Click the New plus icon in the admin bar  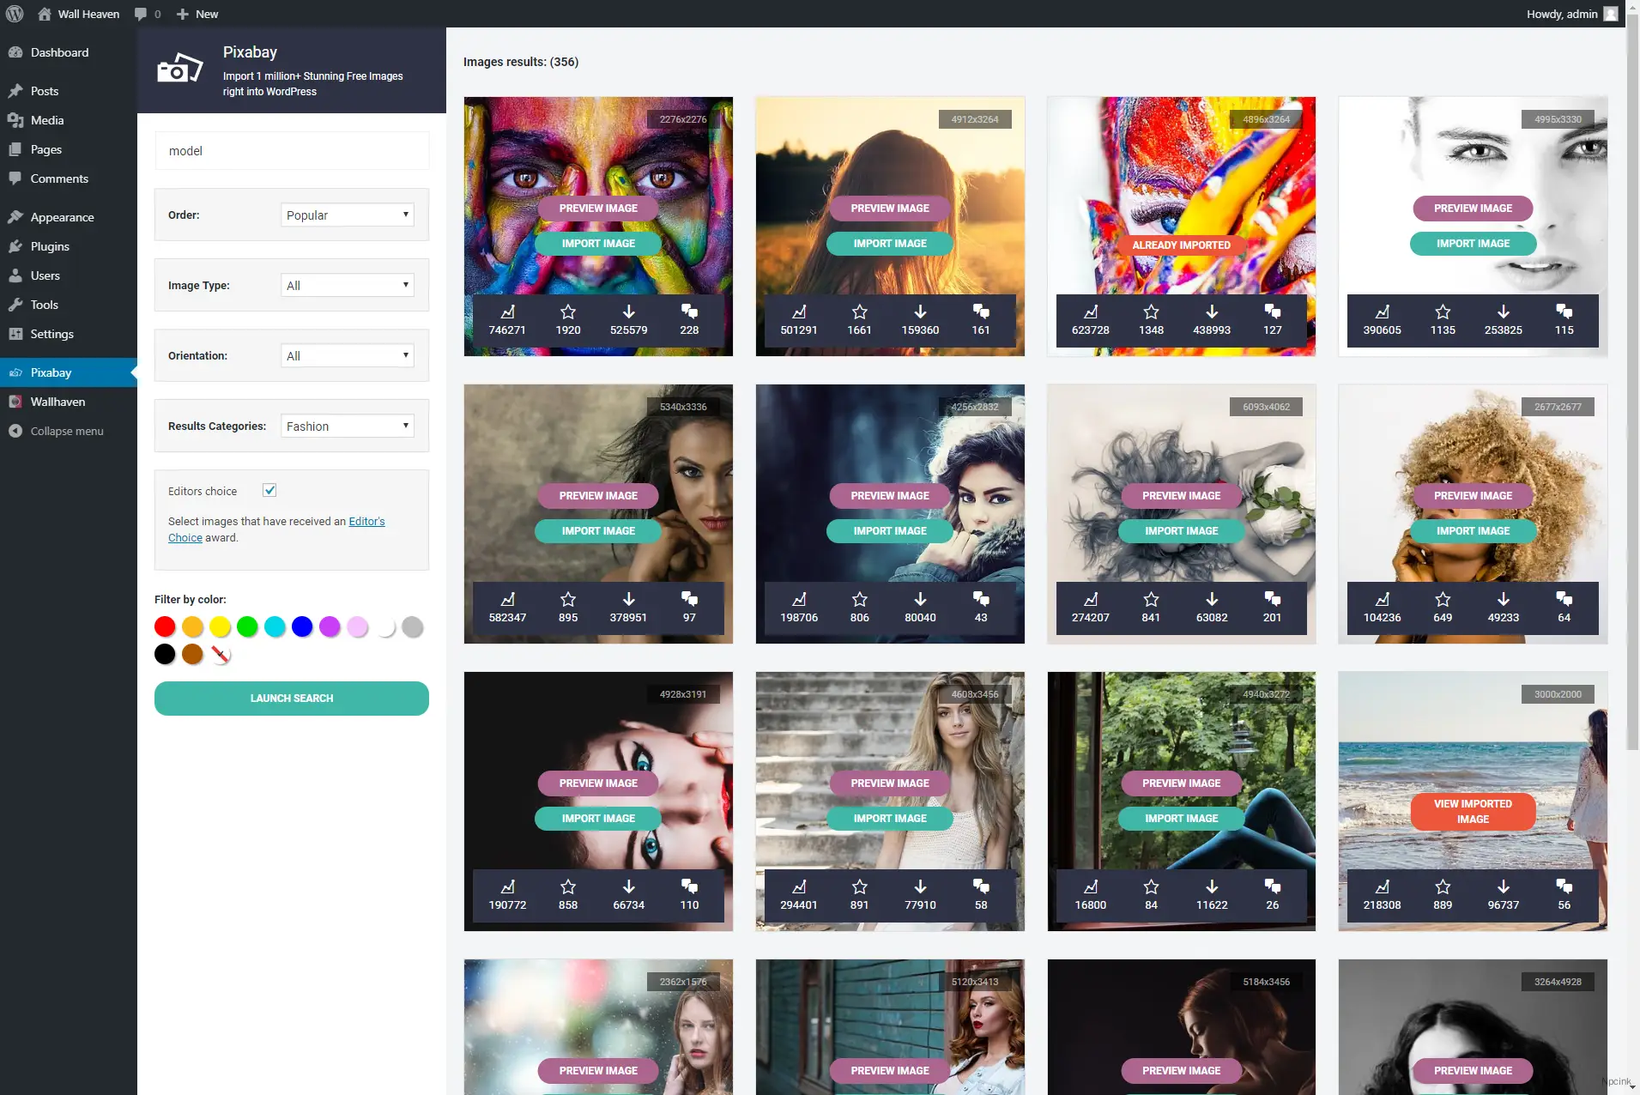(182, 14)
